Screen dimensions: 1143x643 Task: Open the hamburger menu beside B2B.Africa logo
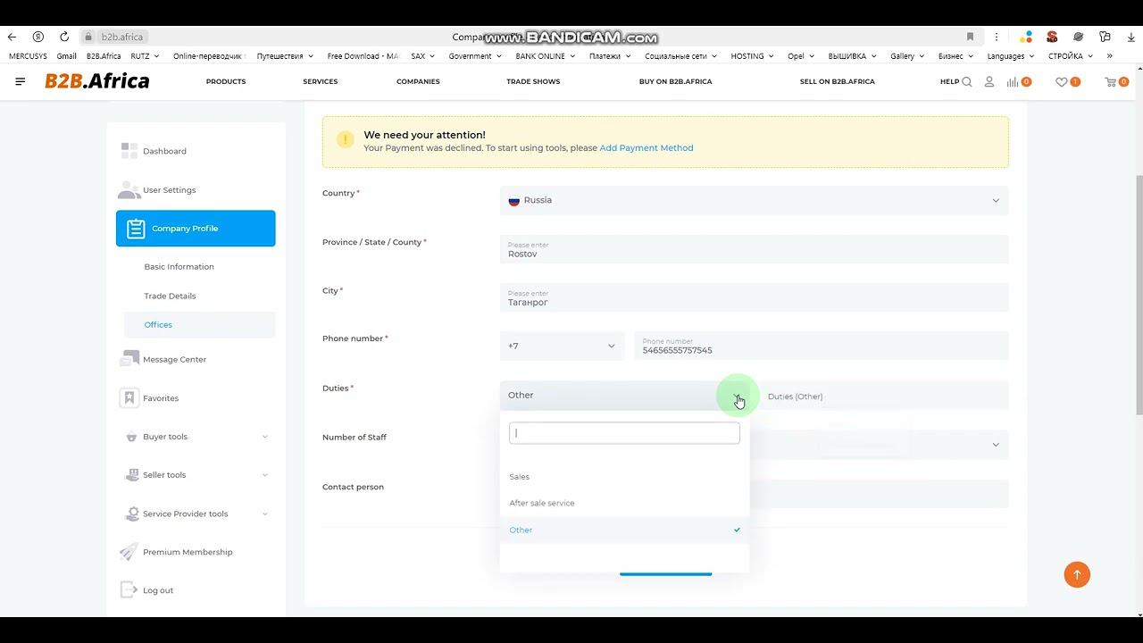coord(21,81)
